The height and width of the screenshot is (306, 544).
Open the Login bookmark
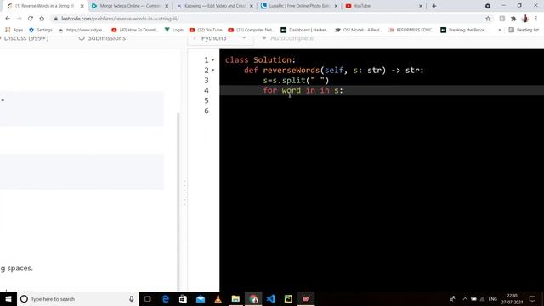coord(174,30)
